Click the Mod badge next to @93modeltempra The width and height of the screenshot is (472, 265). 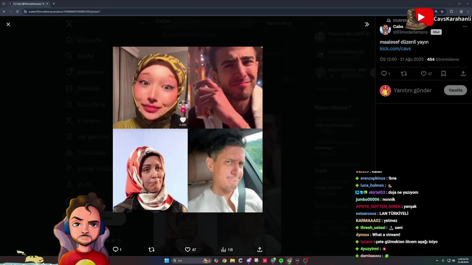436,32
